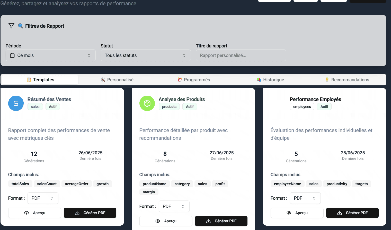Click the 'salesCount' field chip
This screenshot has width=391, height=230.
coord(47,184)
